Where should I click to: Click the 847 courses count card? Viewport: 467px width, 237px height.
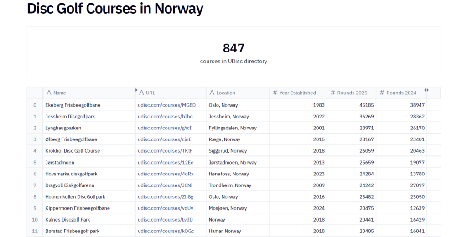click(233, 52)
